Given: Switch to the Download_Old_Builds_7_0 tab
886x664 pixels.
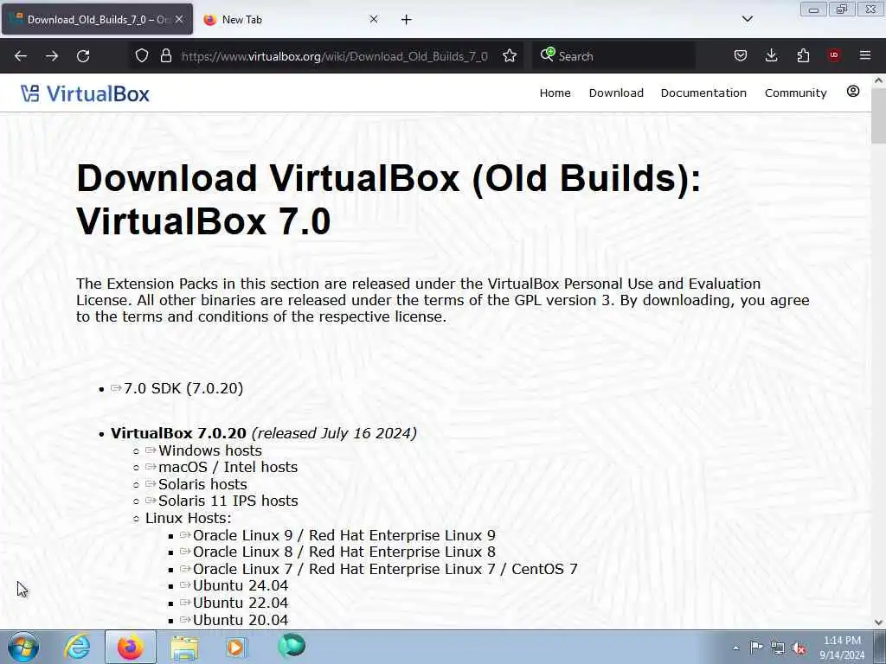Looking at the screenshot, I should [97, 19].
